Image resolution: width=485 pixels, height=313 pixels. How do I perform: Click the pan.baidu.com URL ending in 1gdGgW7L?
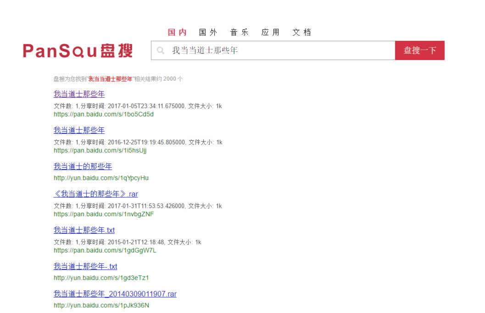(x=105, y=251)
